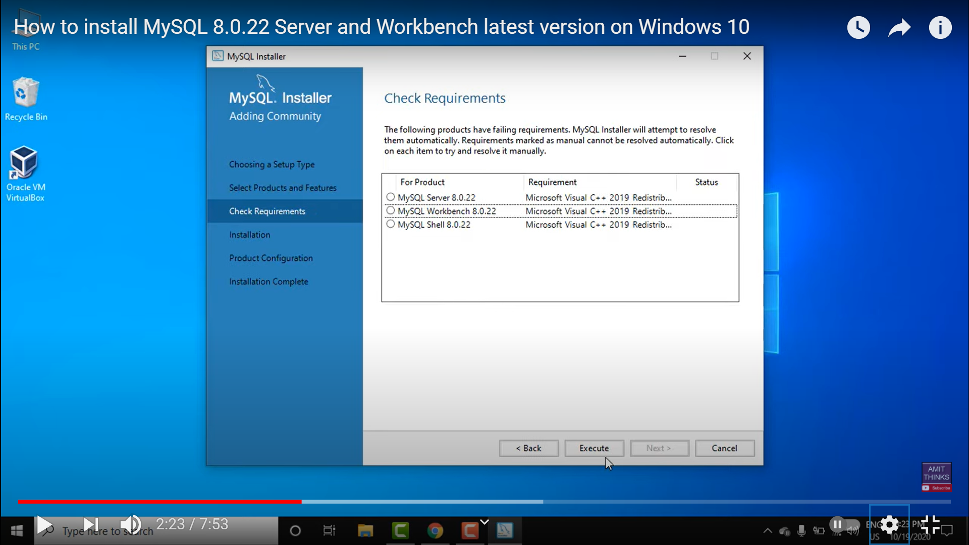This screenshot has width=969, height=545.
Task: Click the Execute button in installer
Action: 594,448
